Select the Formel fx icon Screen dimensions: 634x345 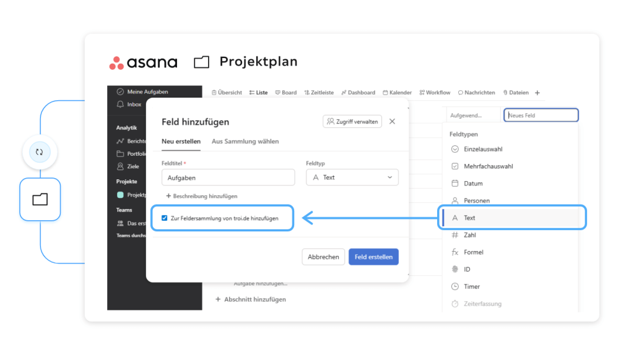(455, 252)
